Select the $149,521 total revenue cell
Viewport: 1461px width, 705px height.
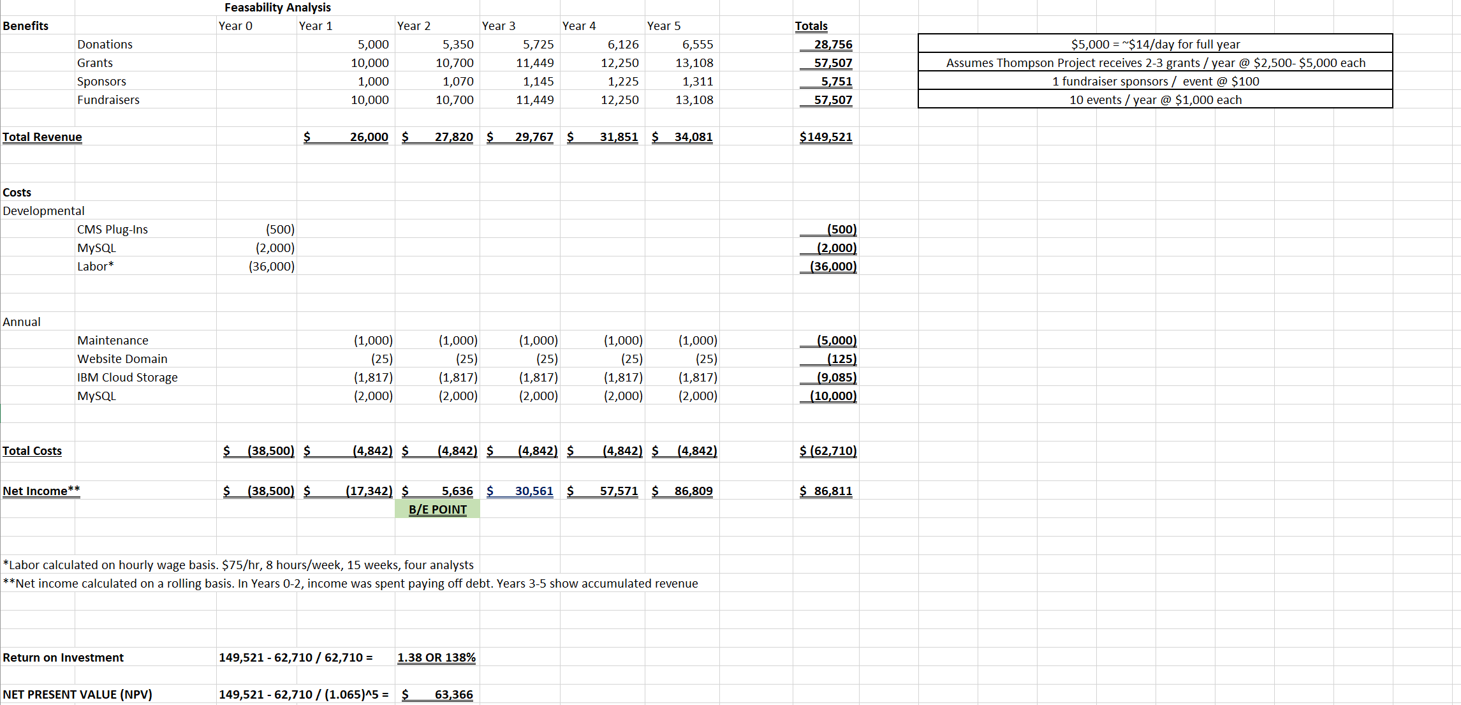[x=826, y=137]
